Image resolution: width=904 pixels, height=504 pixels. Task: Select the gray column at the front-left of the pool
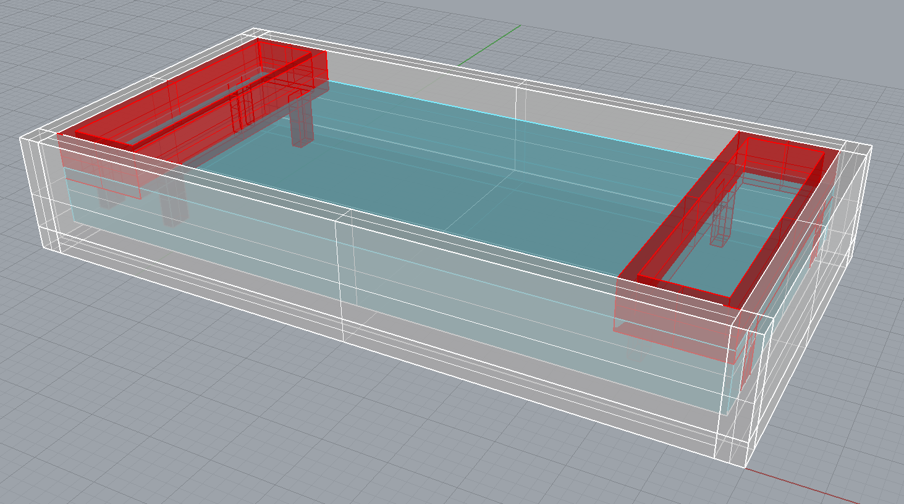point(174,204)
